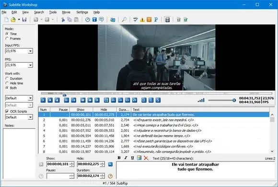
Task: Click the Cut scissors icon
Action: click(63, 20)
